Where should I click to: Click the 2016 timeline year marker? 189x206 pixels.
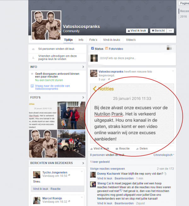(183, 17)
